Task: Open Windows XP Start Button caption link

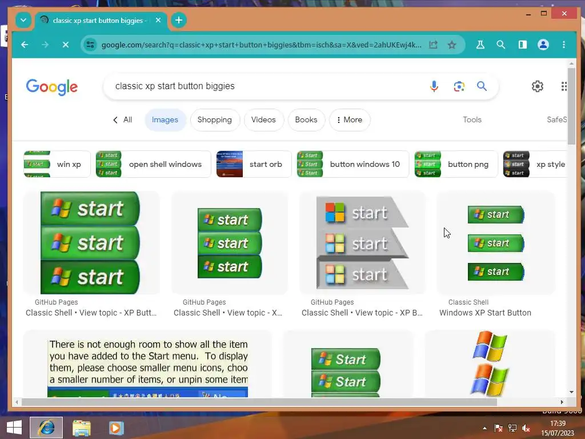Action: [x=485, y=313]
